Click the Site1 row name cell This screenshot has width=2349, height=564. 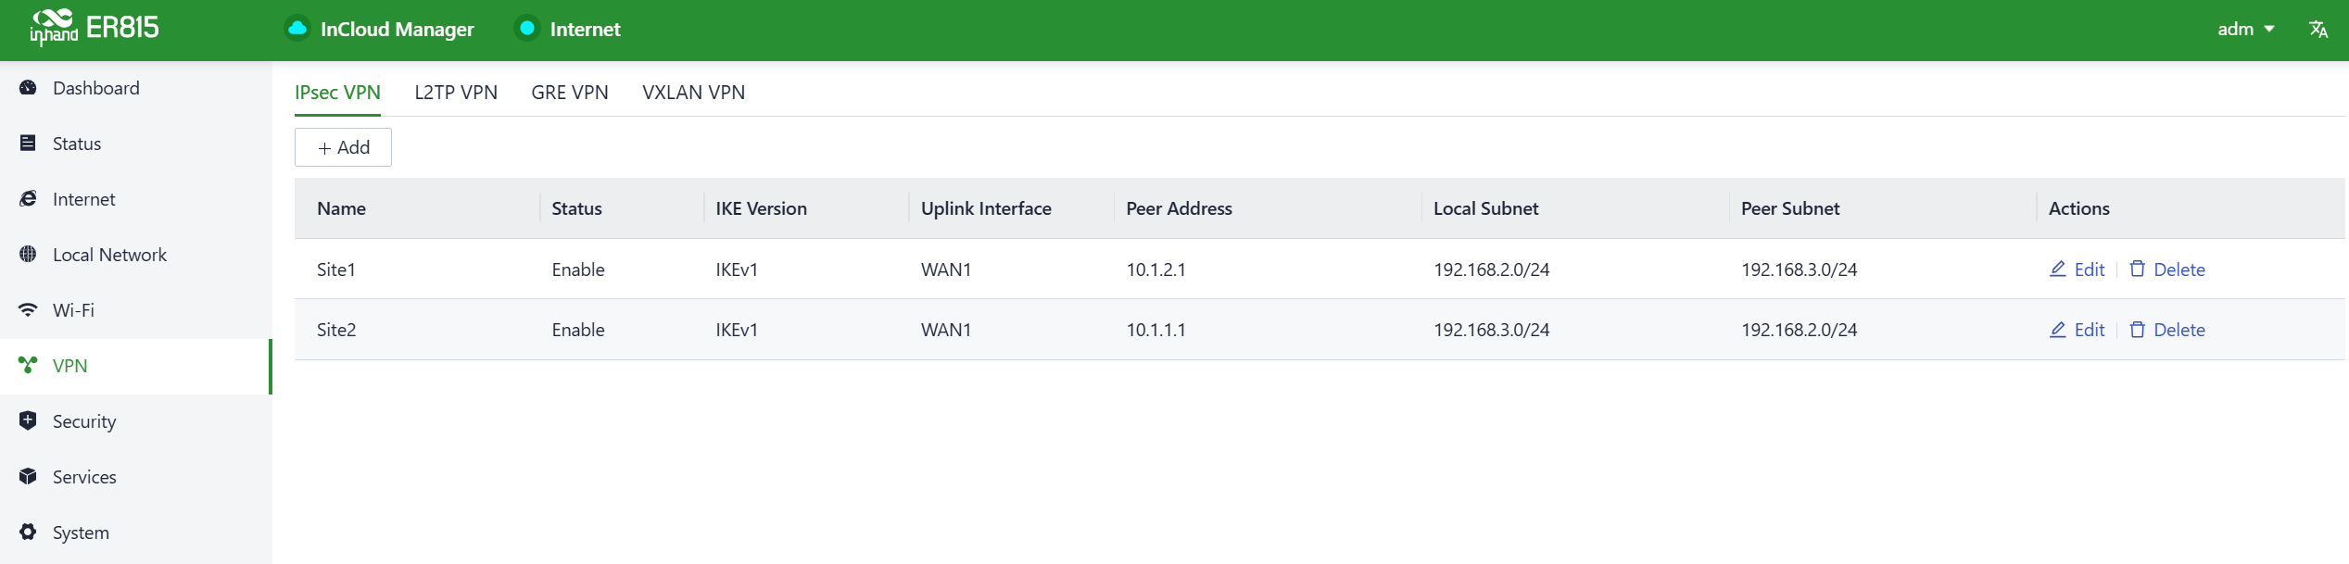point(336,269)
